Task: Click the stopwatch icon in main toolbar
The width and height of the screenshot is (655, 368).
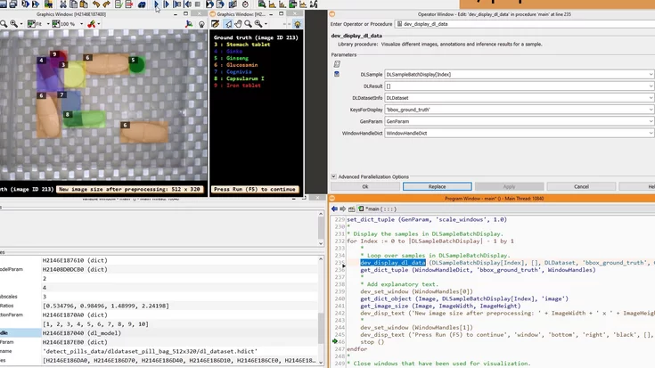Action: tap(246, 4)
